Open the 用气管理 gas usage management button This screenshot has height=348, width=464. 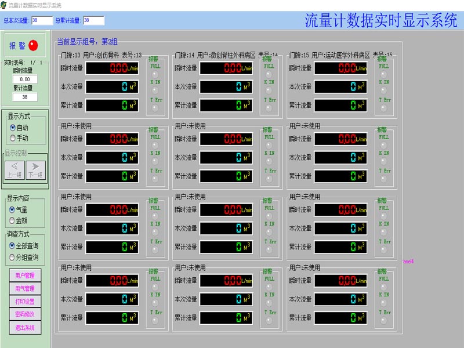click(x=25, y=288)
